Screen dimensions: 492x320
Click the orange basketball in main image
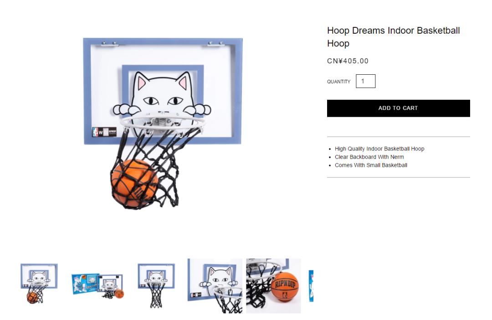[x=134, y=184]
